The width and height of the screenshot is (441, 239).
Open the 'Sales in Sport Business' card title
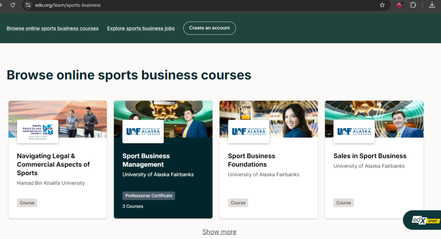pyautogui.click(x=370, y=156)
